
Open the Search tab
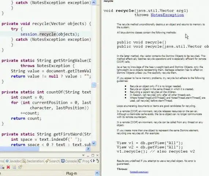(52, 161)
